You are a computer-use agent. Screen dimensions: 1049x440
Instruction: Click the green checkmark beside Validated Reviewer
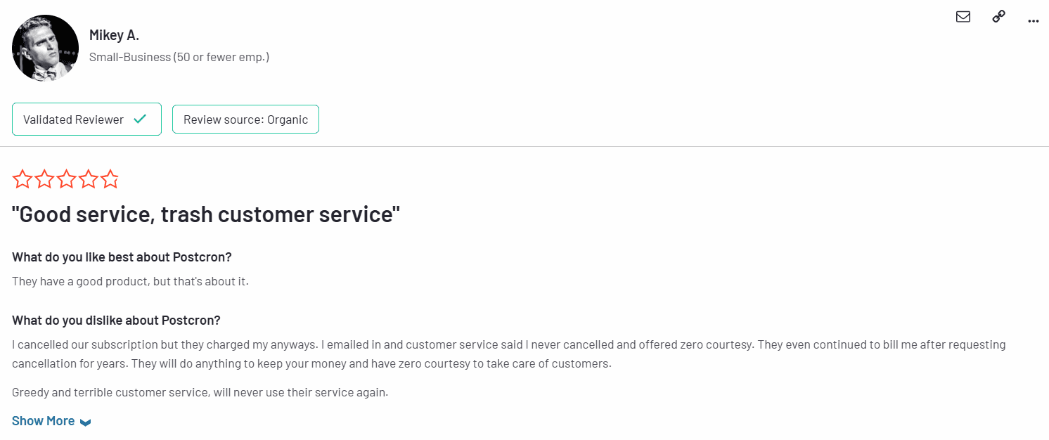[140, 119]
